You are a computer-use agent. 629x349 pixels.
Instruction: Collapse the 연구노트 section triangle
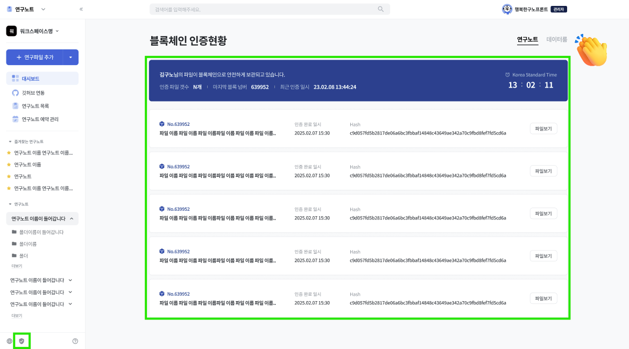point(10,204)
